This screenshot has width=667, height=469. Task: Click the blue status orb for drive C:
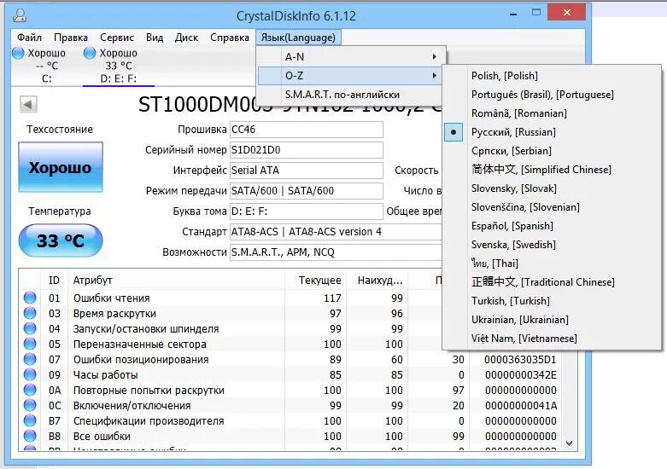coord(18,53)
